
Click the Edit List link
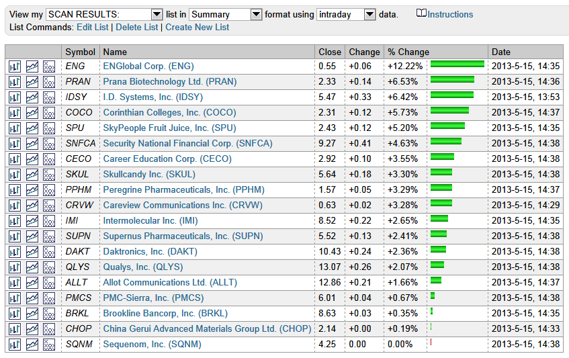tap(93, 28)
